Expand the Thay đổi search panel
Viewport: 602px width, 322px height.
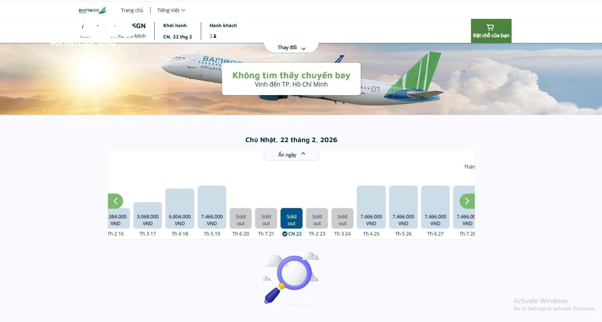(x=291, y=48)
